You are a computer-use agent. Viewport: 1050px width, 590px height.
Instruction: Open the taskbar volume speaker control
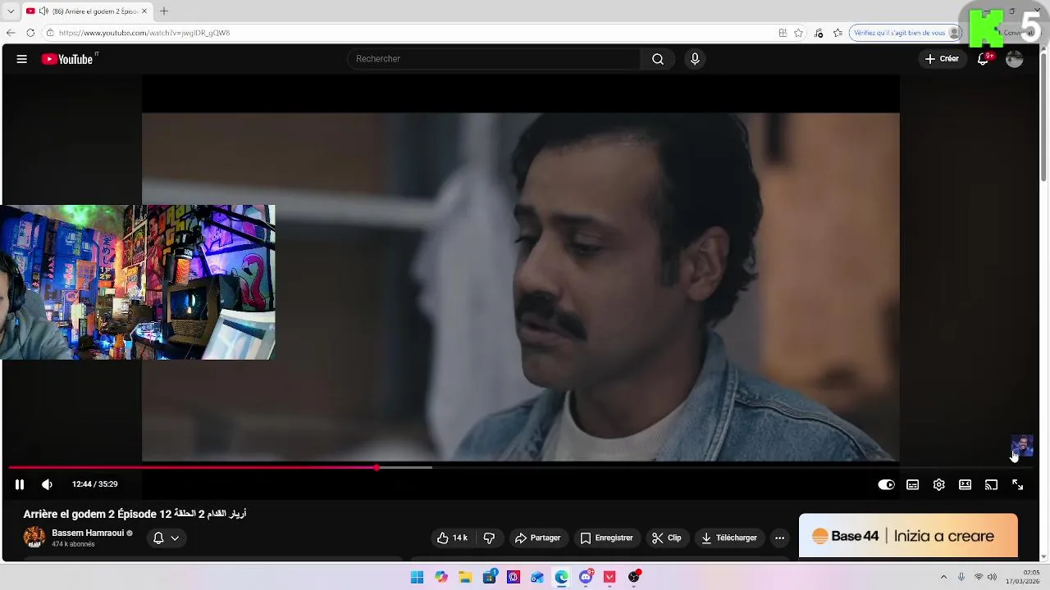pos(992,578)
